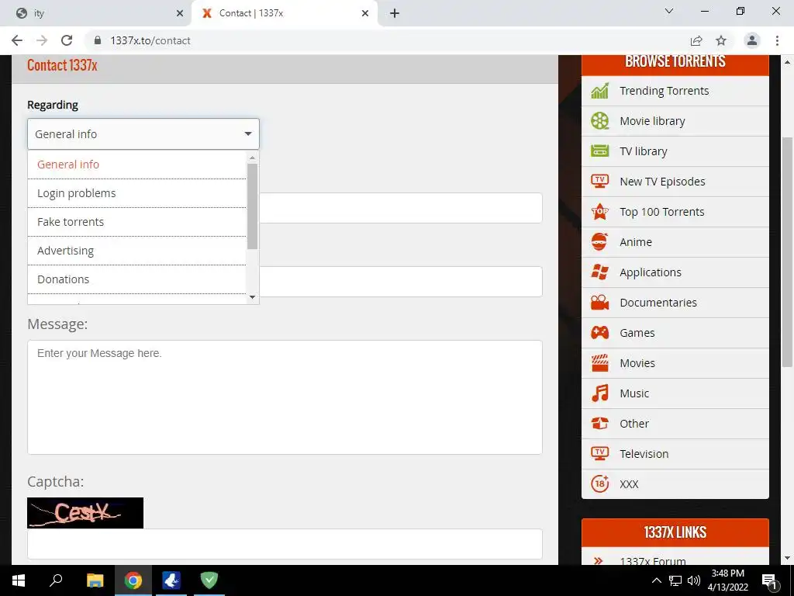Click the volume speaker tray icon
Screen dimensions: 794x596
coord(694,580)
